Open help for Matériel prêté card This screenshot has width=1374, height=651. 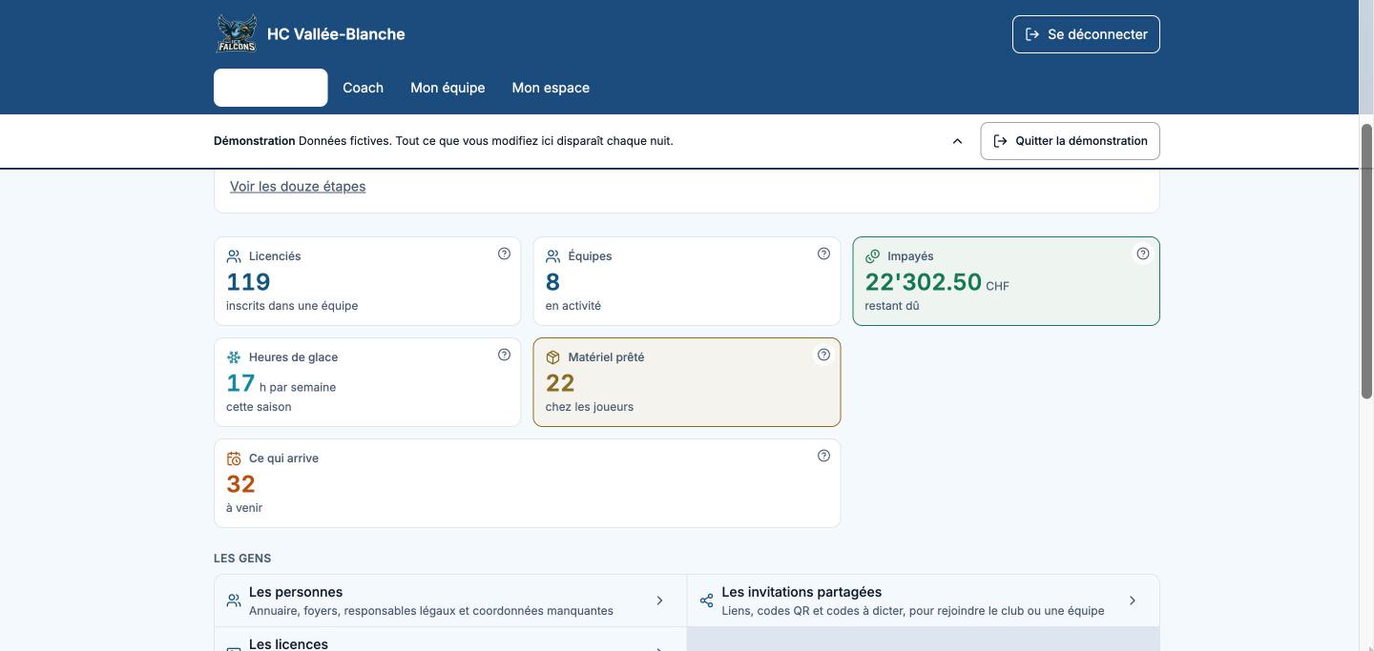point(823,355)
